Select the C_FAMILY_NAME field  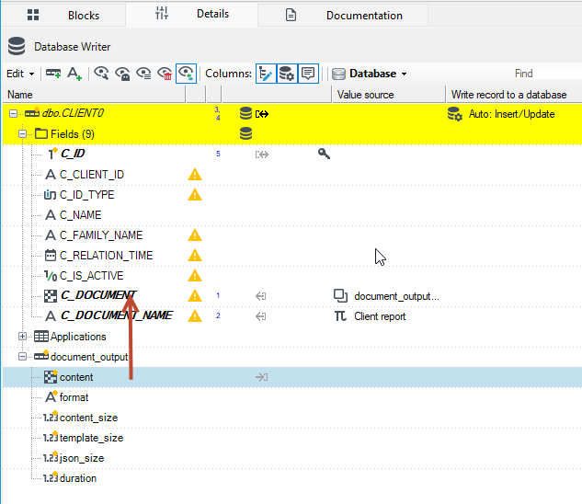101,235
